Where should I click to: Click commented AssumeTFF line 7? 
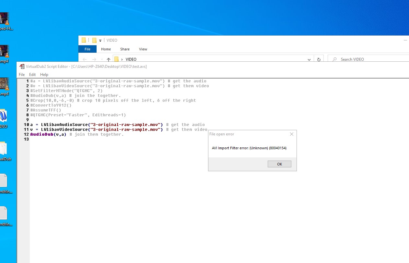point(46,110)
